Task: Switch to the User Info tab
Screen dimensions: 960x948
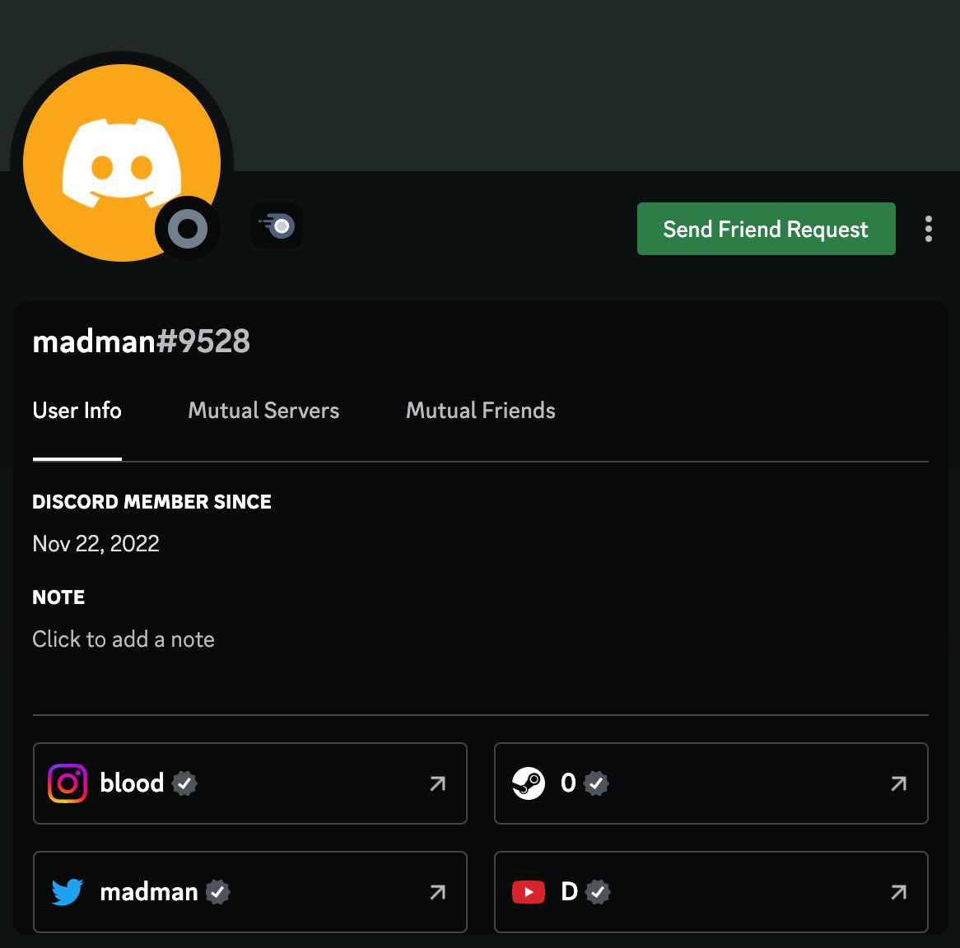Action: point(77,410)
